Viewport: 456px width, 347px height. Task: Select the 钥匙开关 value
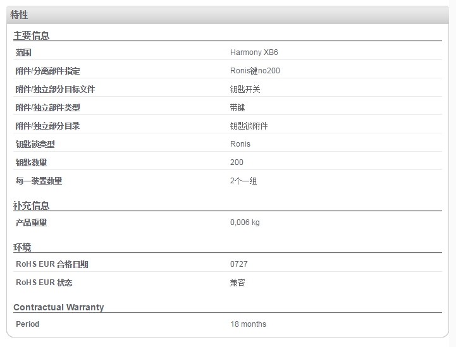coord(245,89)
